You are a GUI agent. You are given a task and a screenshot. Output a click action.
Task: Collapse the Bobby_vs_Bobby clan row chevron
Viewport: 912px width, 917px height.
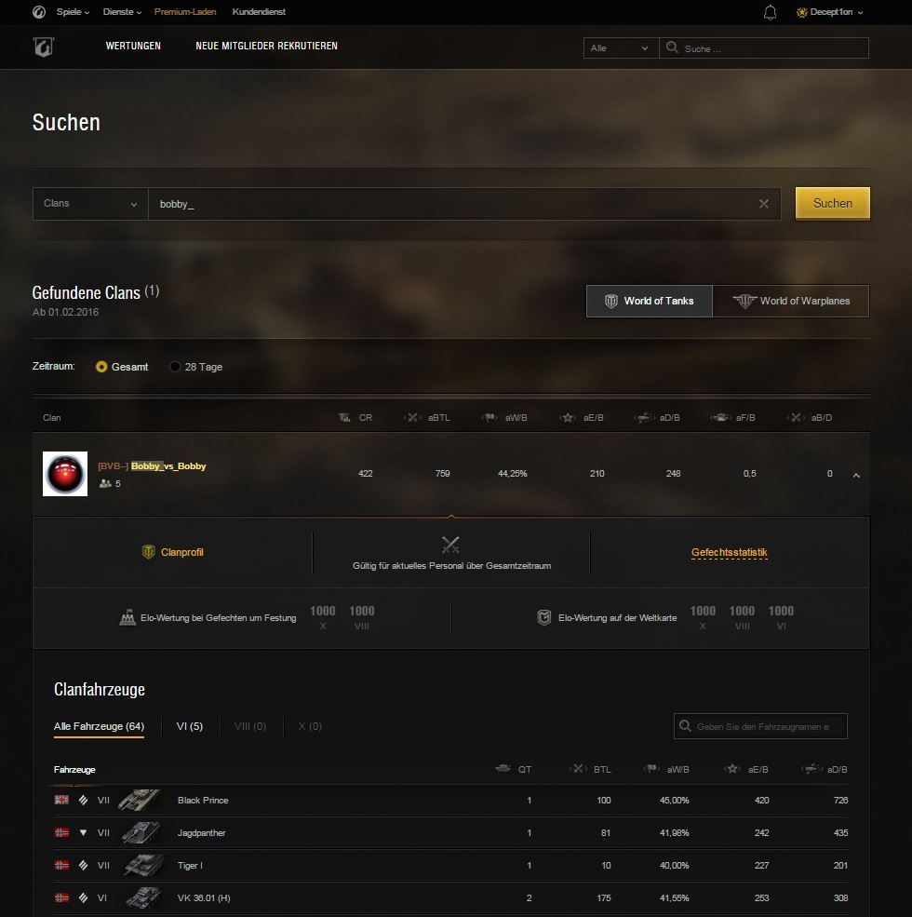pos(856,476)
